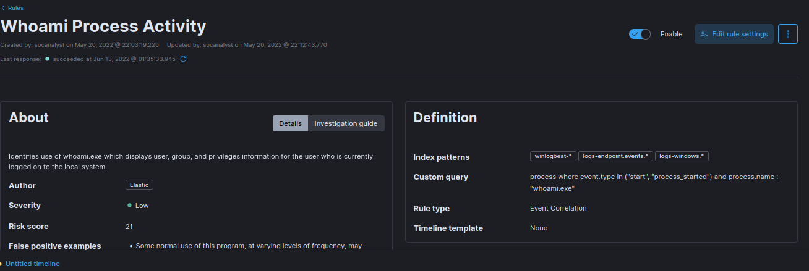Click the green succeeded status dot
The width and height of the screenshot is (809, 271).
click(x=47, y=59)
